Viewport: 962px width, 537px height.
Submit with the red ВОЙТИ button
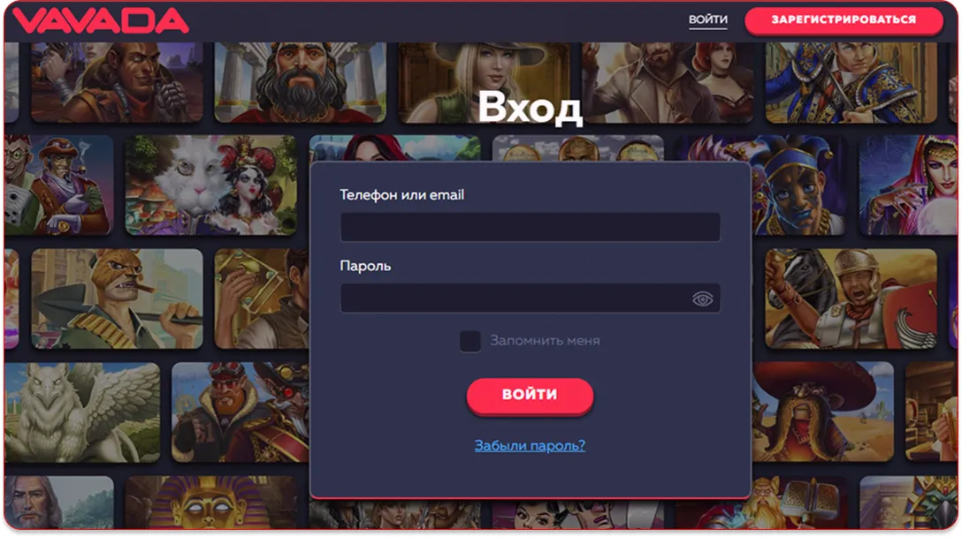(530, 395)
